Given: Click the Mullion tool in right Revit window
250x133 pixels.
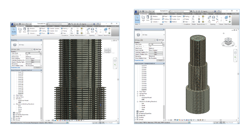Looking at the screenshot, I should [173, 22].
